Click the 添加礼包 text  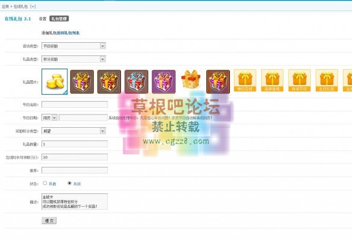click(49, 33)
